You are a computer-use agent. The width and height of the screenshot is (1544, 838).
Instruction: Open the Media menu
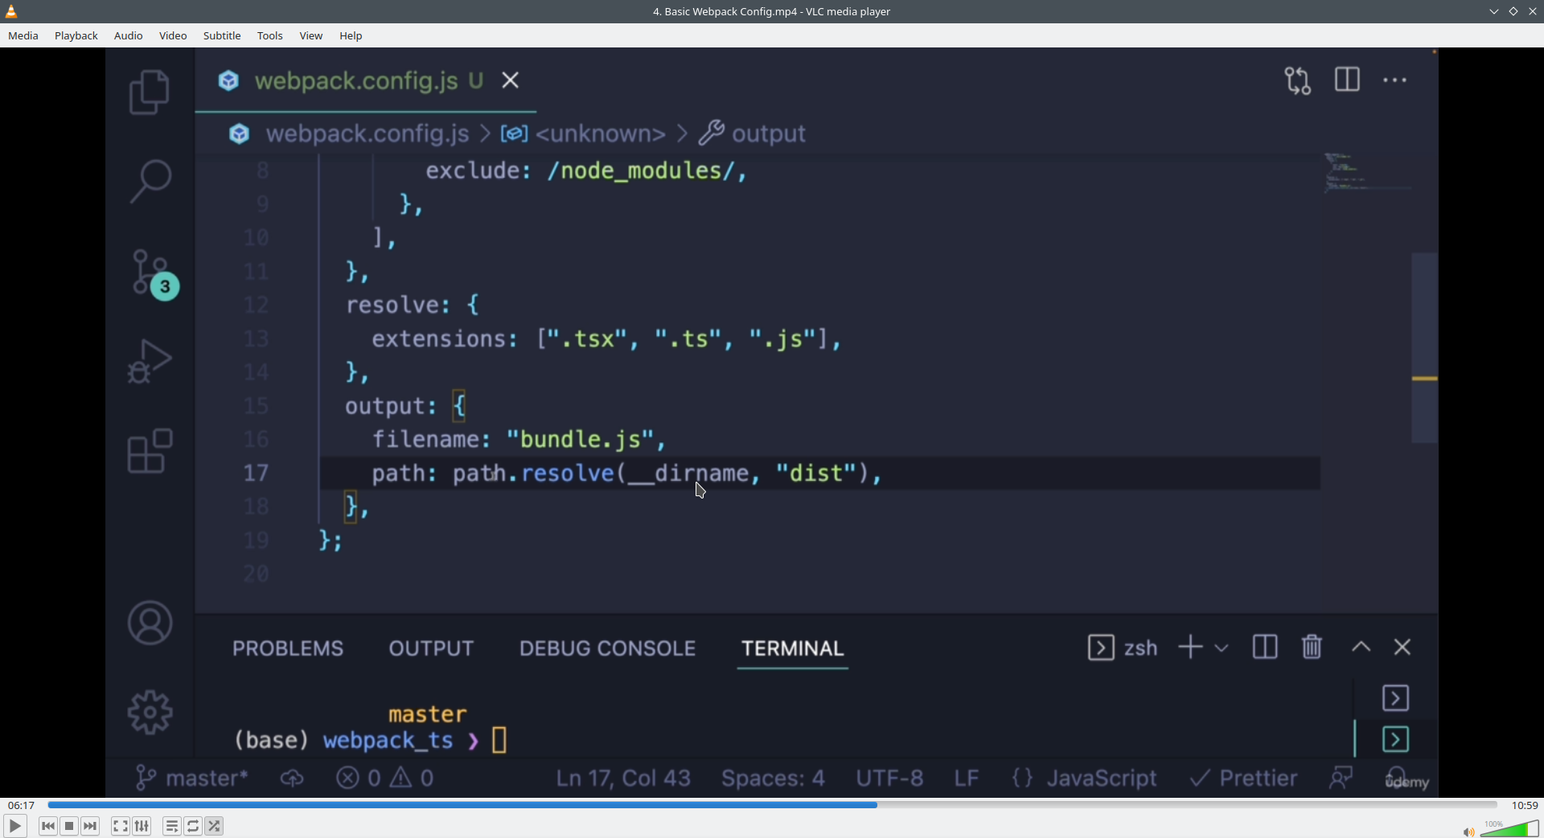click(x=23, y=35)
